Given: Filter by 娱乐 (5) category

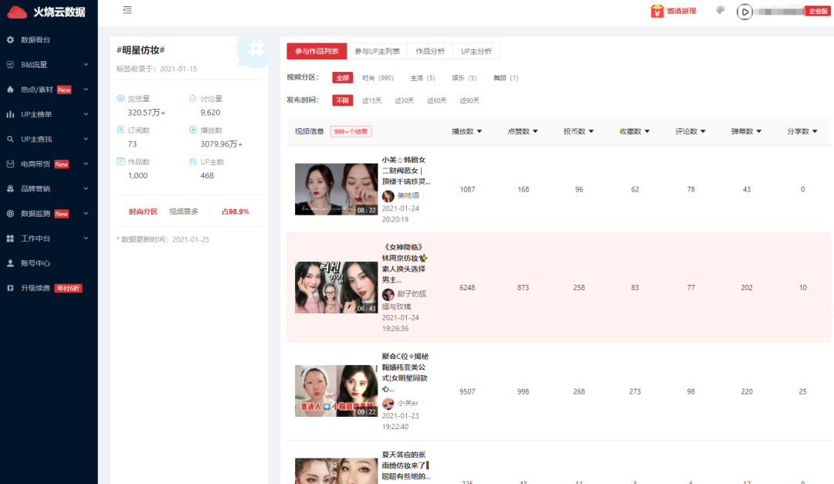Looking at the screenshot, I should coord(464,78).
